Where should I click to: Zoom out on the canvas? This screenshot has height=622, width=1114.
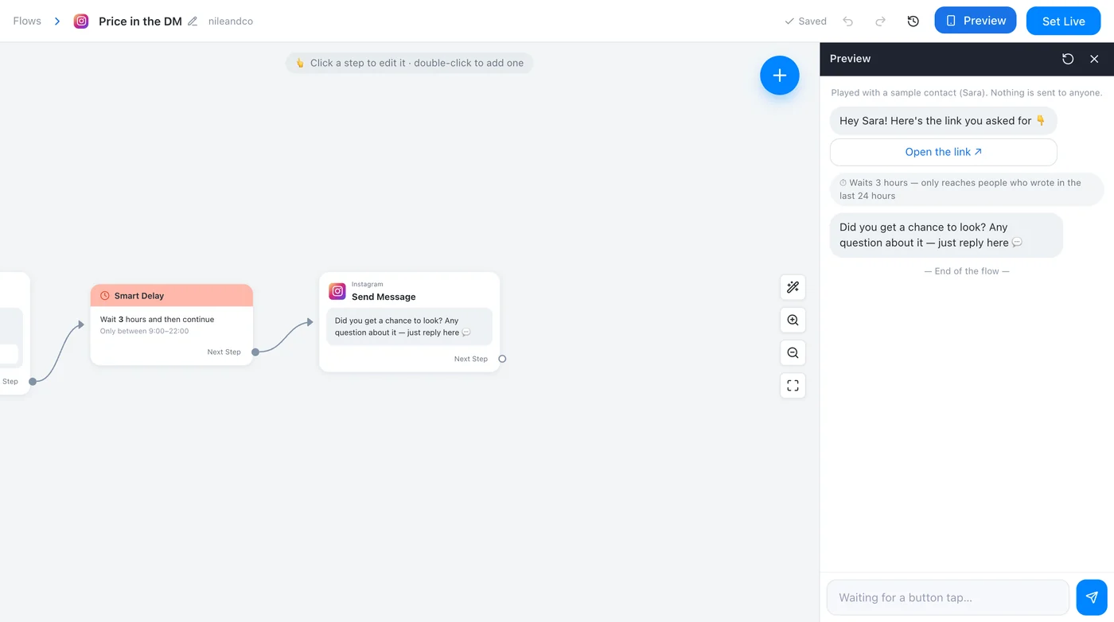tap(793, 352)
